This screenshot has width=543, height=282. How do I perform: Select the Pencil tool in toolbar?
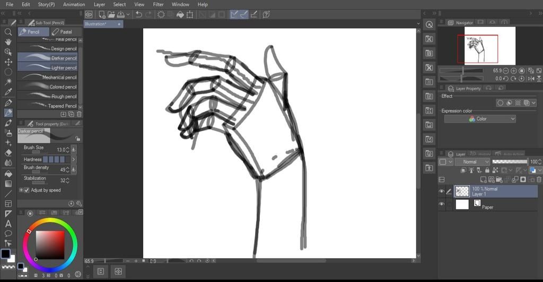pyautogui.click(x=8, y=113)
